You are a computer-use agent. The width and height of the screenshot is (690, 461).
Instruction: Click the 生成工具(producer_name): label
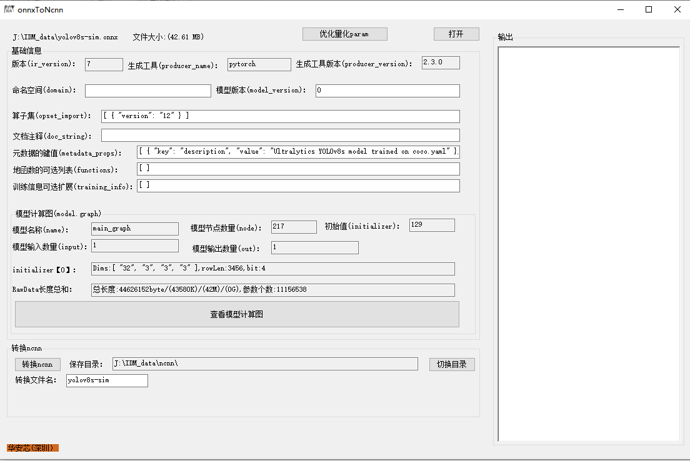(x=173, y=66)
